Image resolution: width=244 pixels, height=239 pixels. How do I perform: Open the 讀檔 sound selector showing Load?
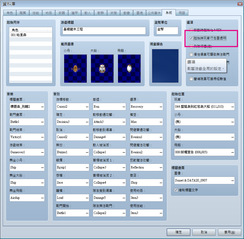click(72, 198)
